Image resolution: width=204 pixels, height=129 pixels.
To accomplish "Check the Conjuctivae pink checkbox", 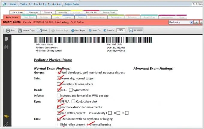I will coord(73,101).
